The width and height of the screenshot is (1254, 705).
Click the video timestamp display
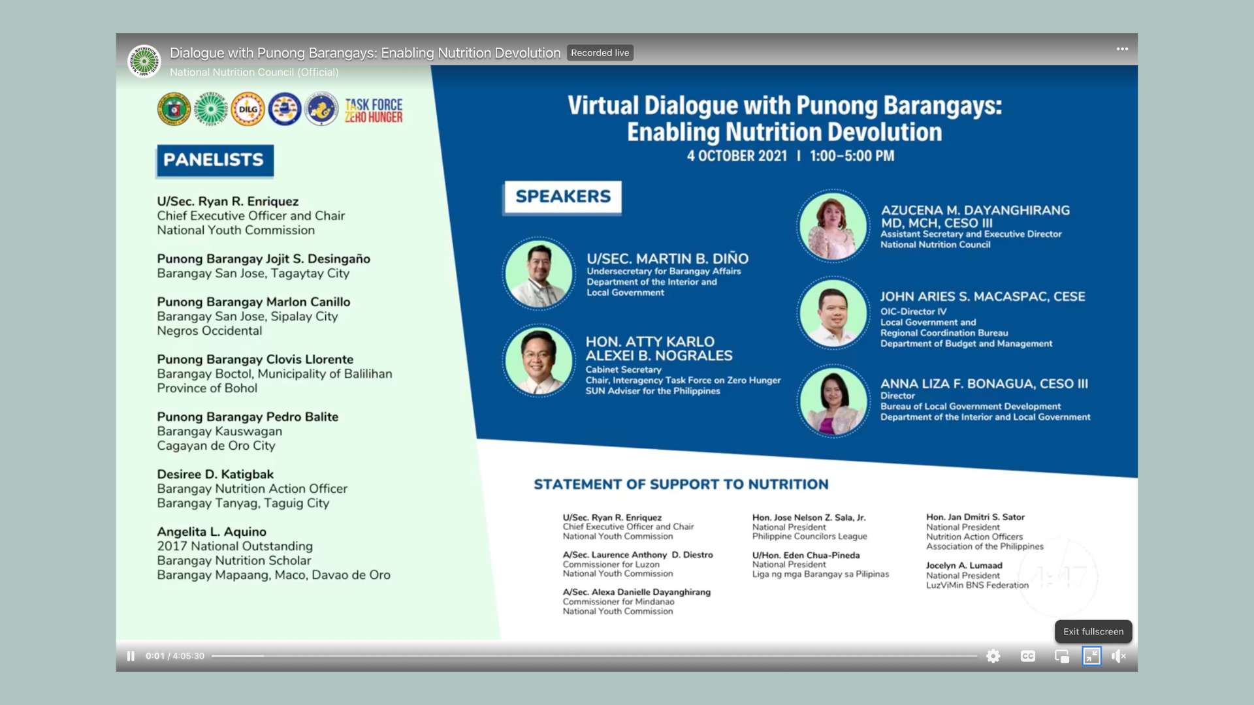coord(174,656)
